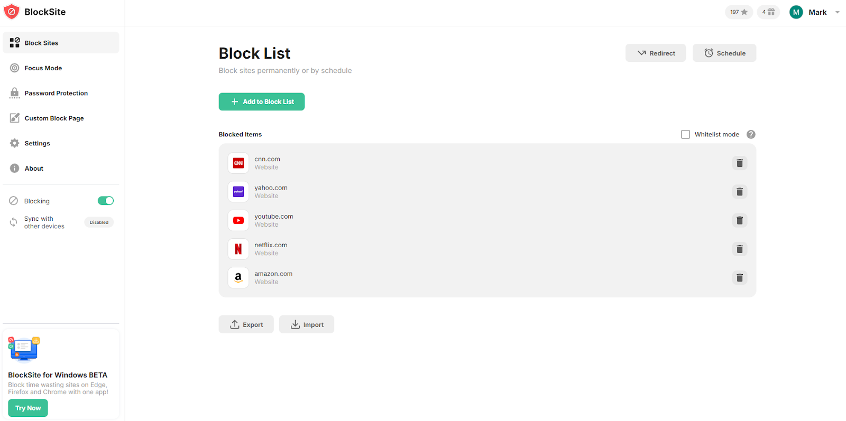Select the amazon.com entry text
846x421 pixels.
(x=273, y=274)
